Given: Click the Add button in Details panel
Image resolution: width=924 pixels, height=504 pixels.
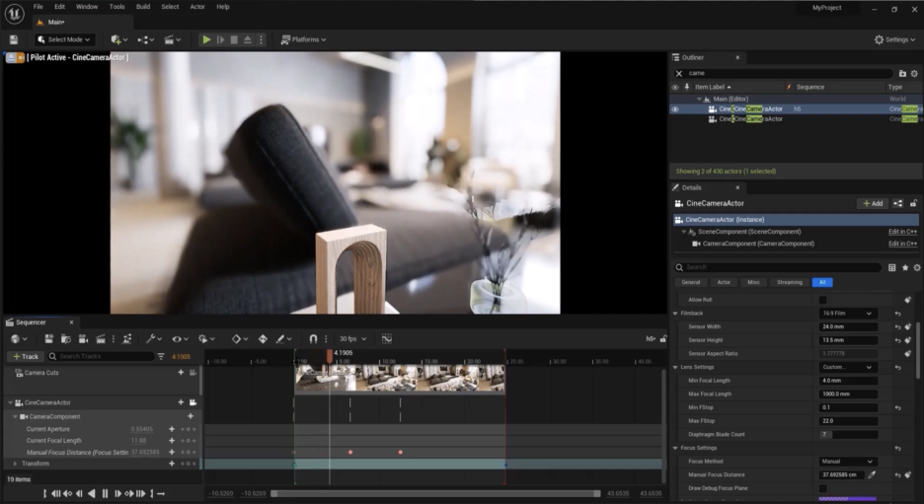Looking at the screenshot, I should click(872, 203).
